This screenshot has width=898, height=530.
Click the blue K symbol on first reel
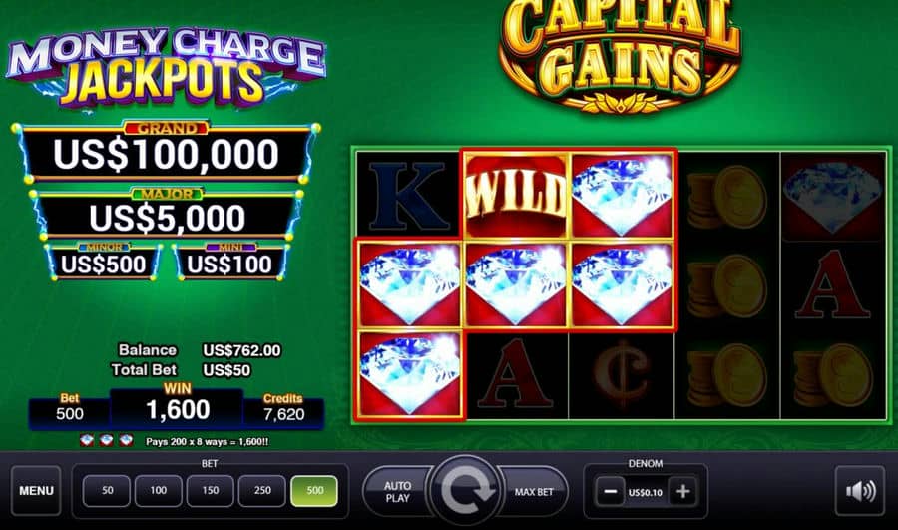click(408, 194)
